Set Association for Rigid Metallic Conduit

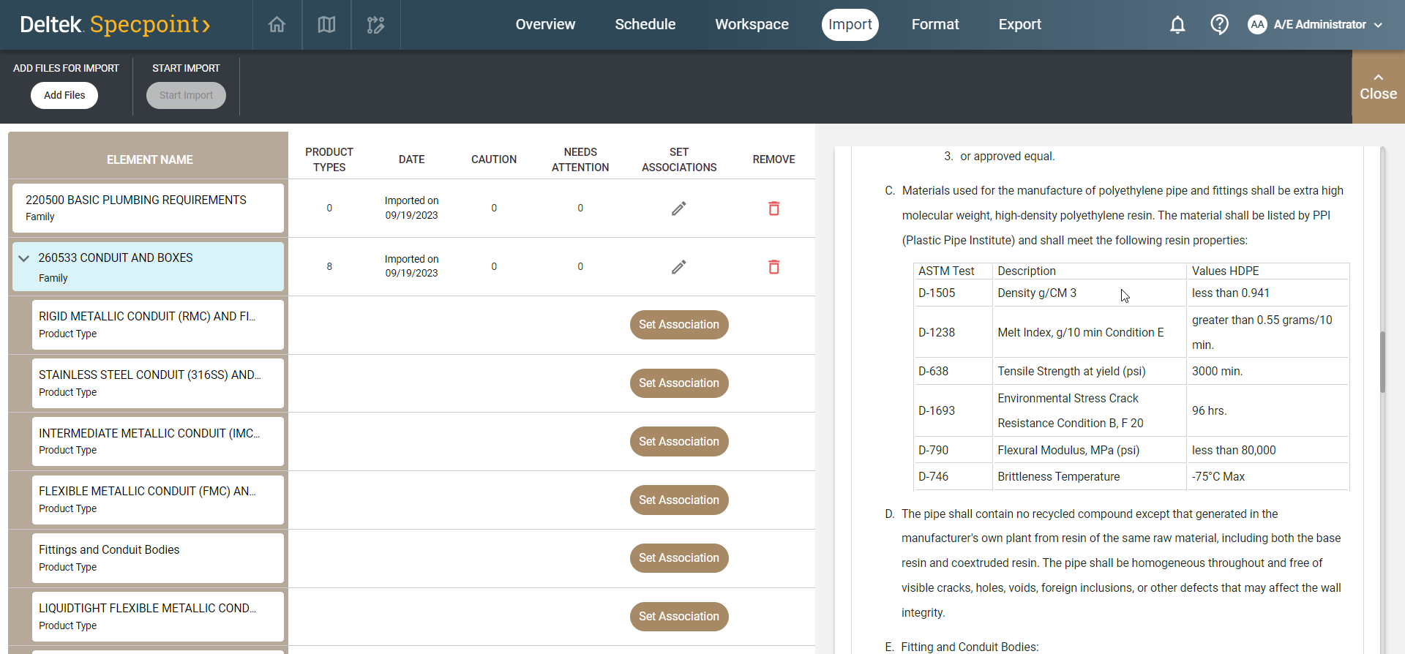pos(678,325)
